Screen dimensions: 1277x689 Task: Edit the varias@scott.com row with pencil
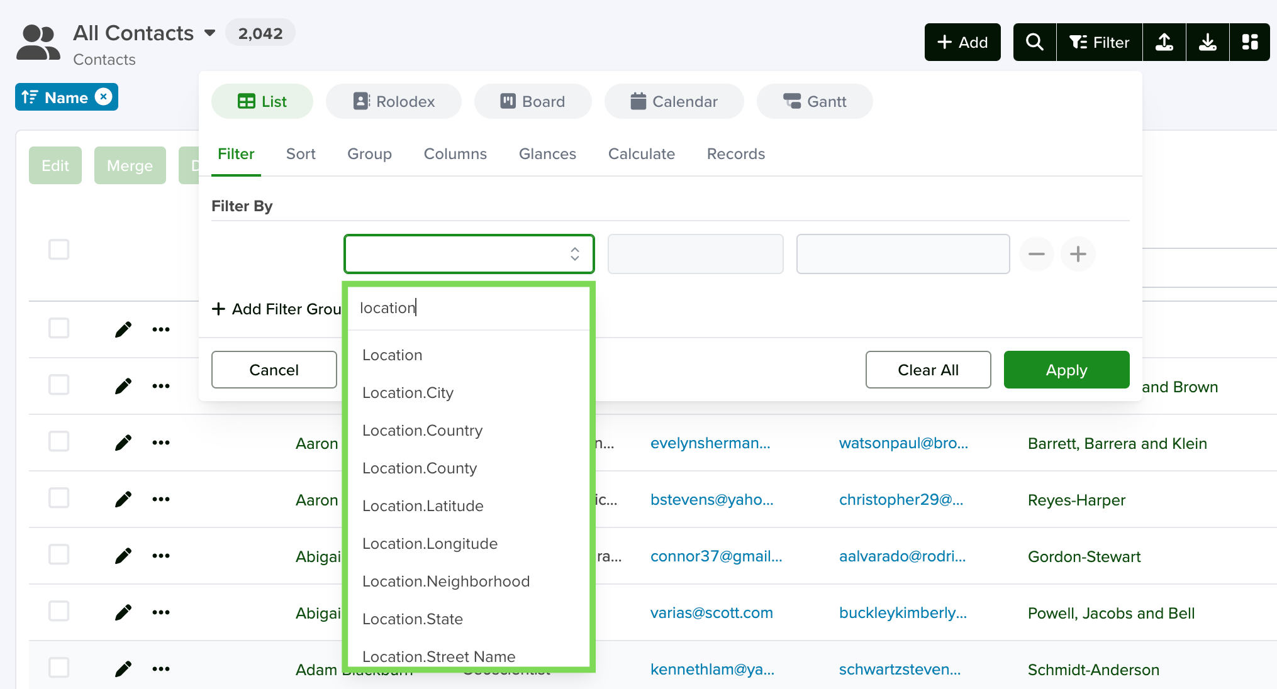coord(123,612)
